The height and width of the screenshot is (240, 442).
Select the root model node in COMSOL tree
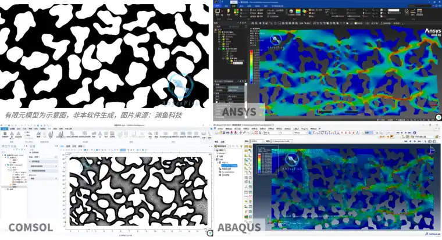pyautogui.click(x=14, y=155)
